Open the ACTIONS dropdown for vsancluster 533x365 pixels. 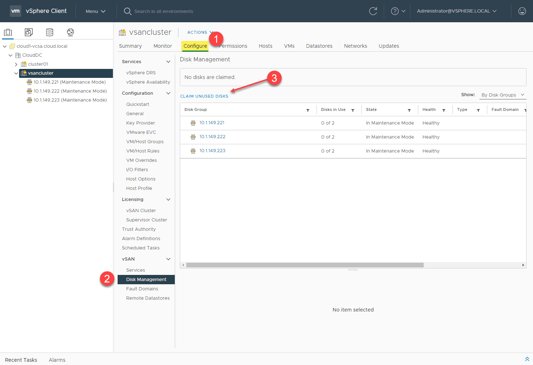[200, 32]
